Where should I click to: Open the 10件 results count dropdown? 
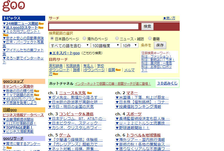pyautogui.click(x=130, y=45)
